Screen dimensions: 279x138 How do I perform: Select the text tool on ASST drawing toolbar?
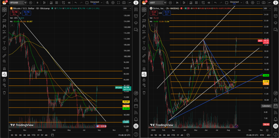click(144, 43)
